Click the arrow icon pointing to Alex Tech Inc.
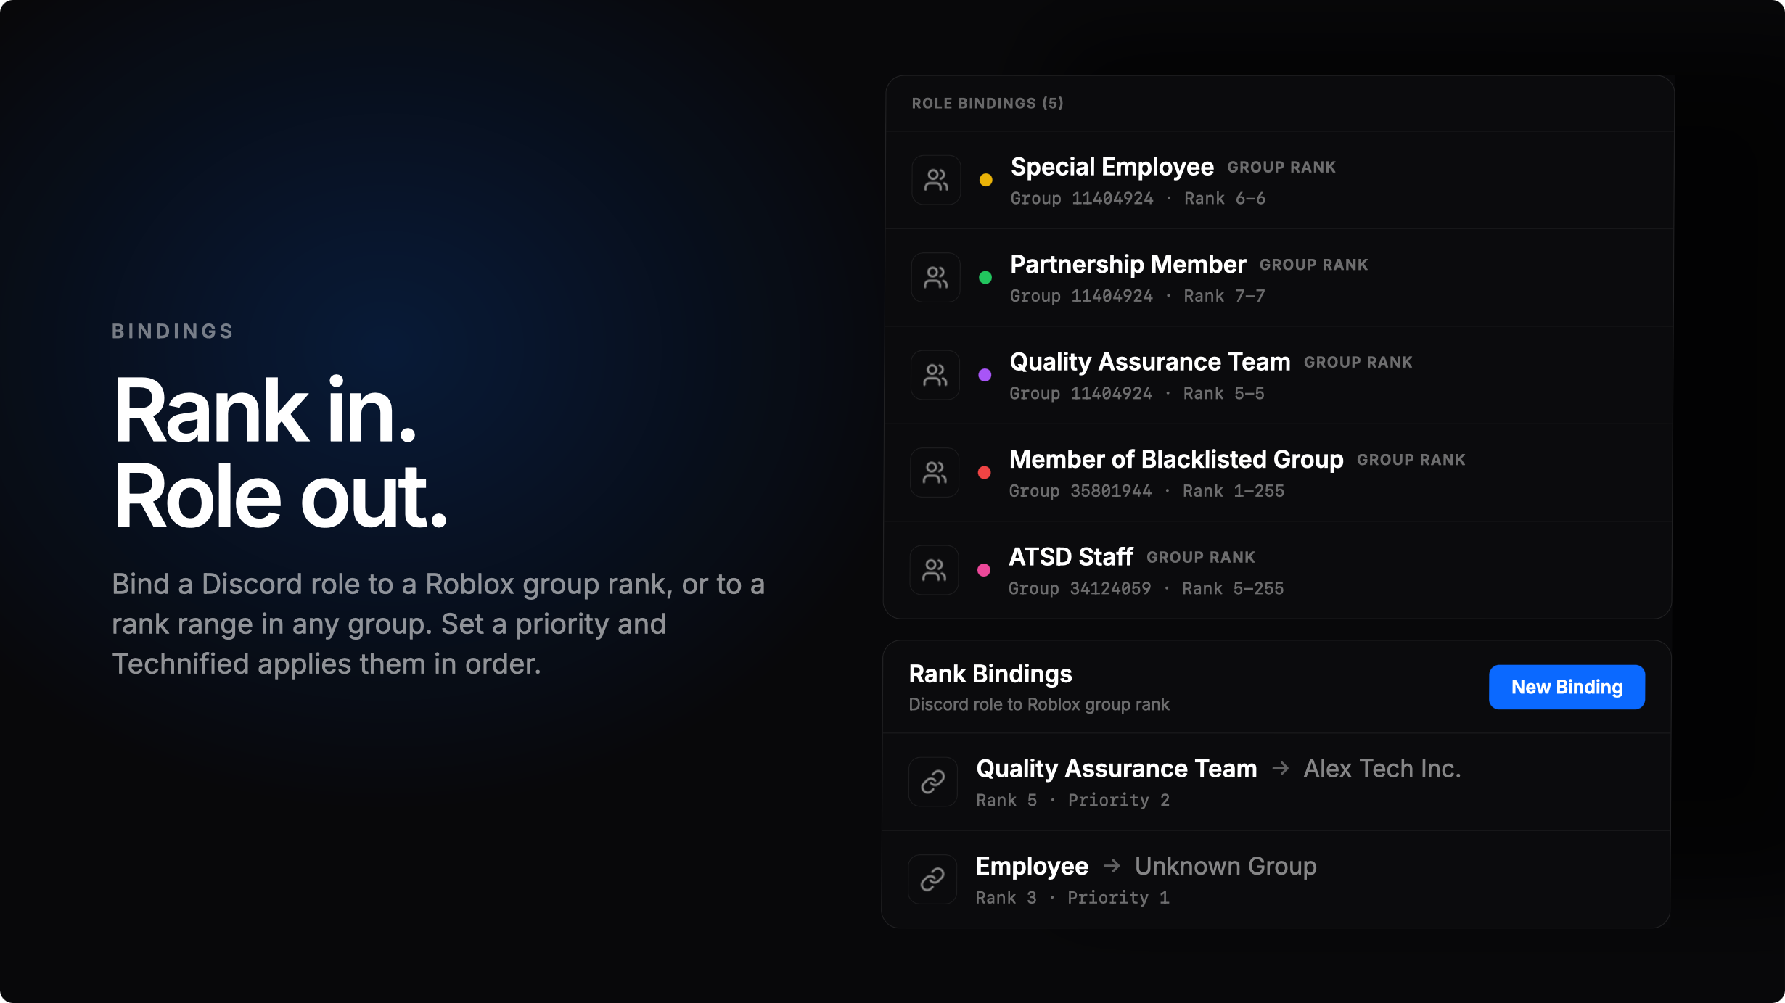Screen dimensions: 1785x1003 pos(1281,768)
